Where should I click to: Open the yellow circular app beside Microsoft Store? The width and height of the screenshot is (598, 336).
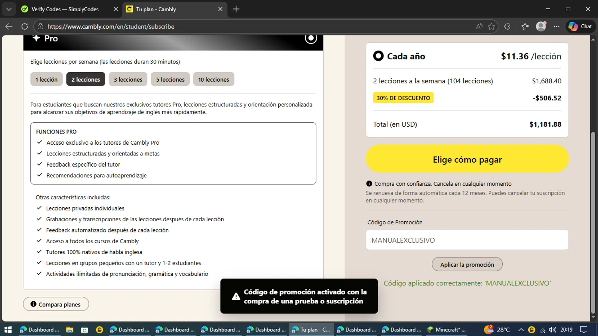(x=100, y=330)
